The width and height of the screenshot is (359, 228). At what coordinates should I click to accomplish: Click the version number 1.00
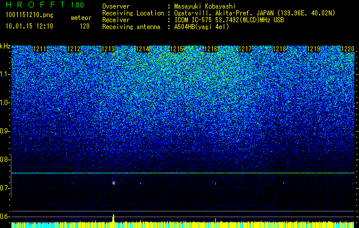77,5
